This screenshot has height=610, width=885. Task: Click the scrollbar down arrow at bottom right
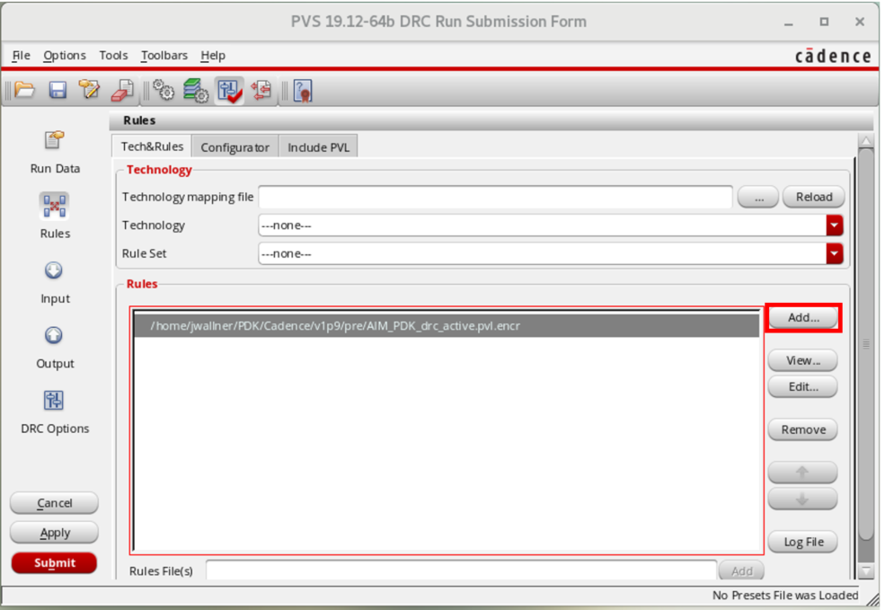click(x=866, y=571)
